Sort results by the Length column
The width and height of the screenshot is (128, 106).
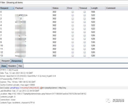[x=98, y=8]
